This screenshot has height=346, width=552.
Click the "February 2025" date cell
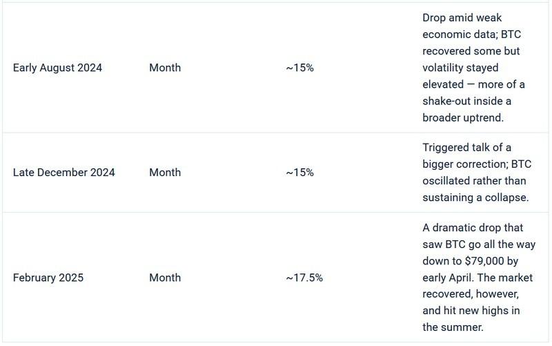pyautogui.click(x=48, y=278)
